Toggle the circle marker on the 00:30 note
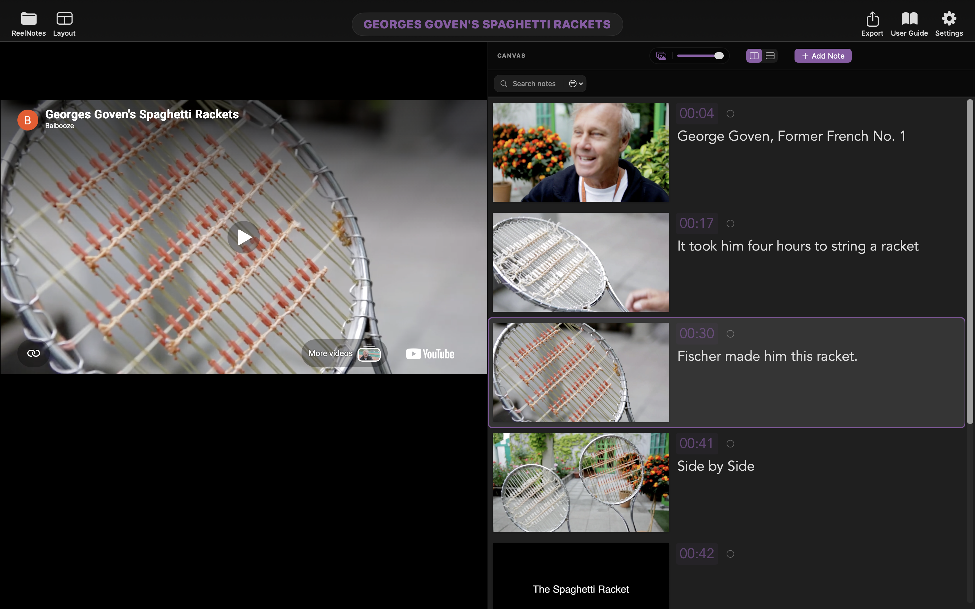 pos(730,333)
